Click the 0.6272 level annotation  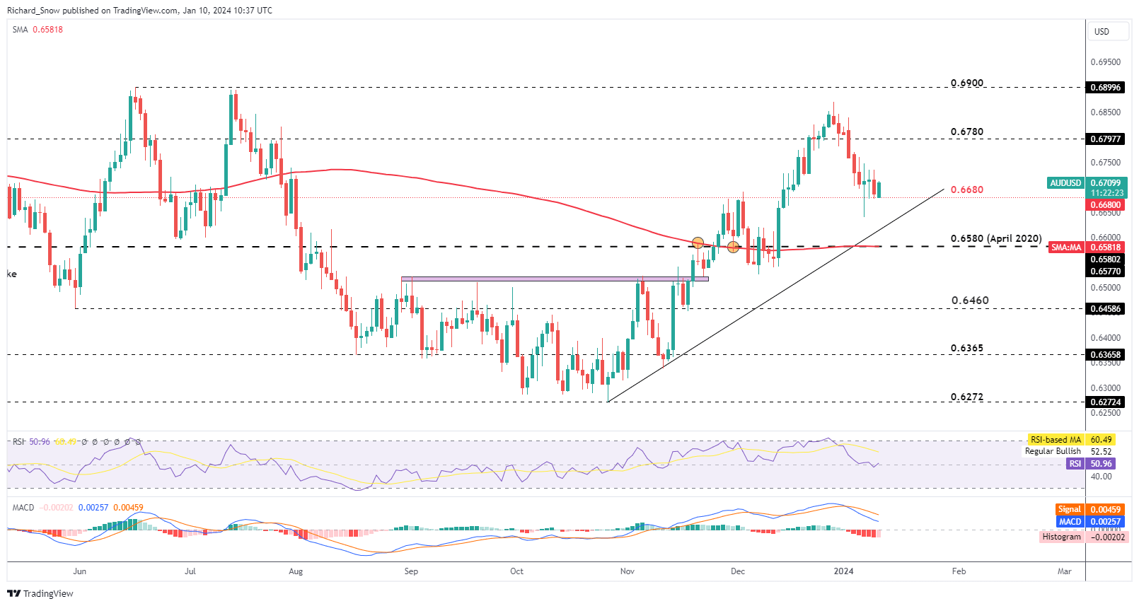(x=967, y=397)
